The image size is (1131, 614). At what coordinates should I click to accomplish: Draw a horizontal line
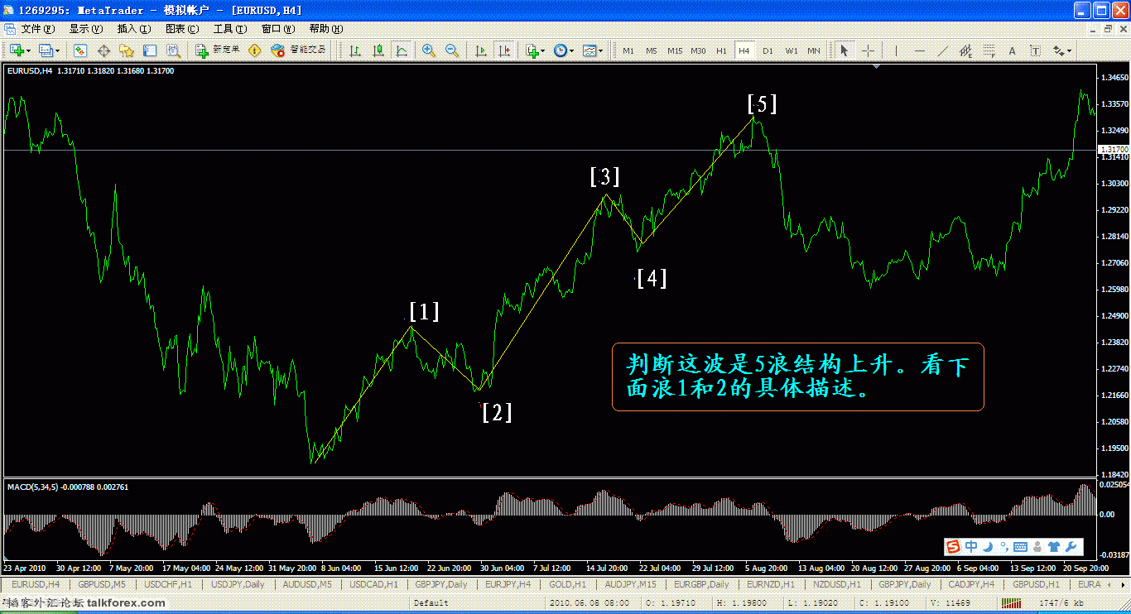tap(919, 50)
